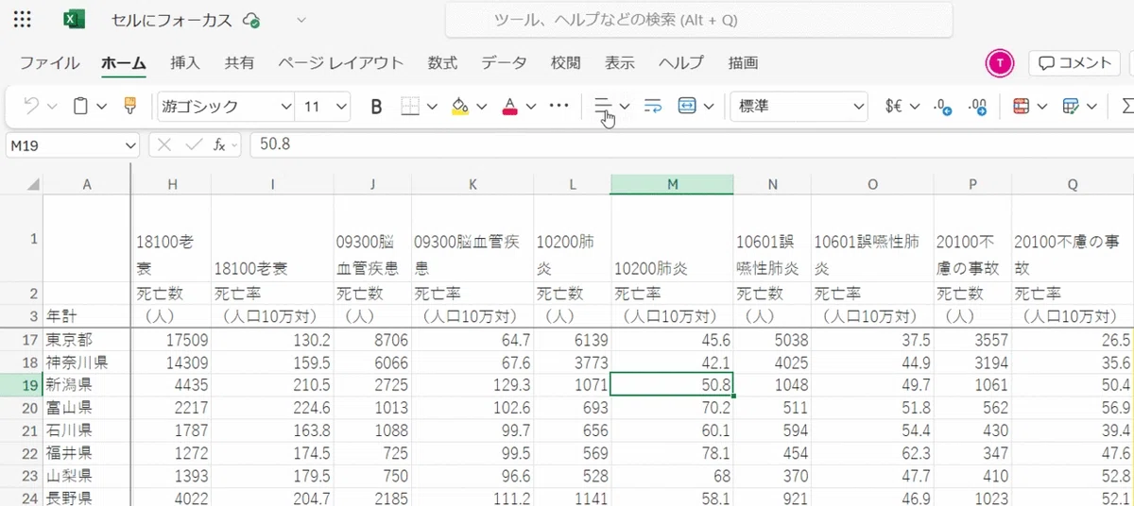The width and height of the screenshot is (1134, 506).
Task: Open the ファイル menu
Action: [50, 63]
